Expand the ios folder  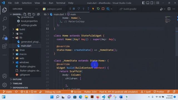13,33
